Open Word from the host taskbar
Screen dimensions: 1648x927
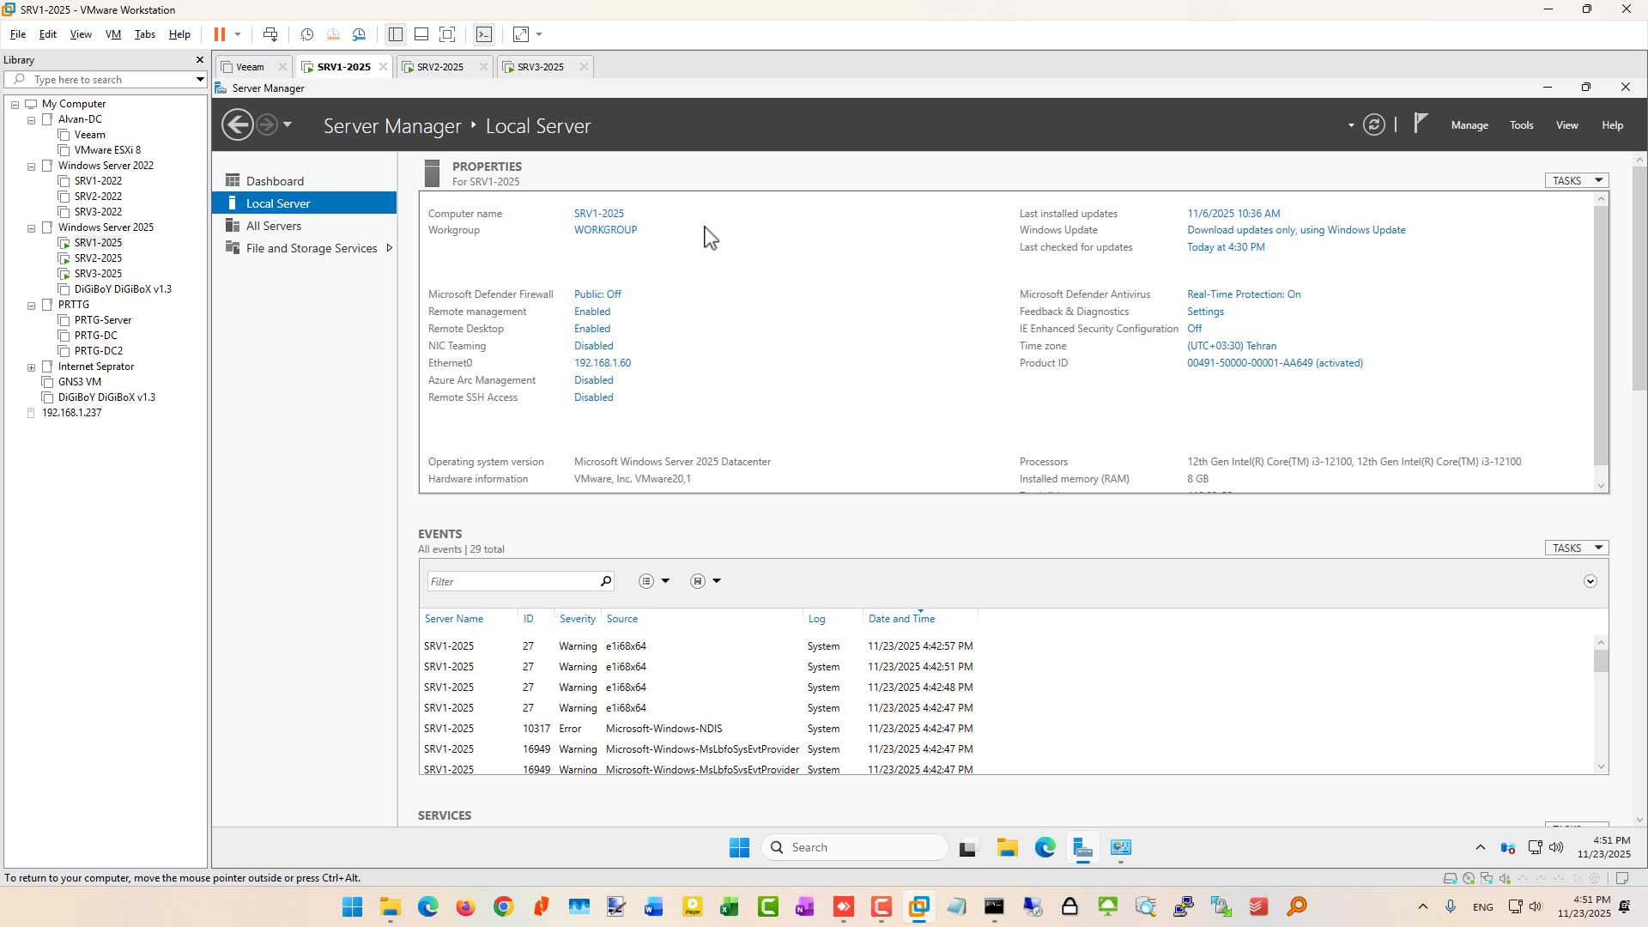click(x=654, y=907)
